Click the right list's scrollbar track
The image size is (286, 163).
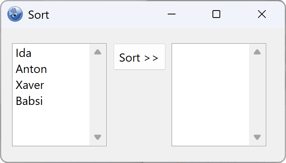point(257,94)
